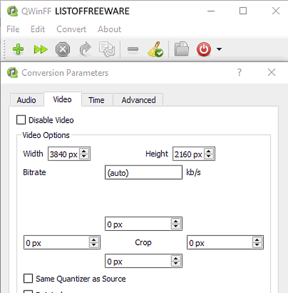Screen dimensions: 288x293
Task: Maximize the QWinFF main window
Action: [x=243, y=11]
